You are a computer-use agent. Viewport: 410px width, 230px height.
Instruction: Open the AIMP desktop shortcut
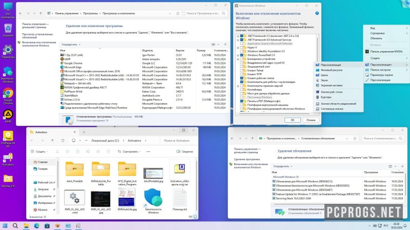[8, 116]
